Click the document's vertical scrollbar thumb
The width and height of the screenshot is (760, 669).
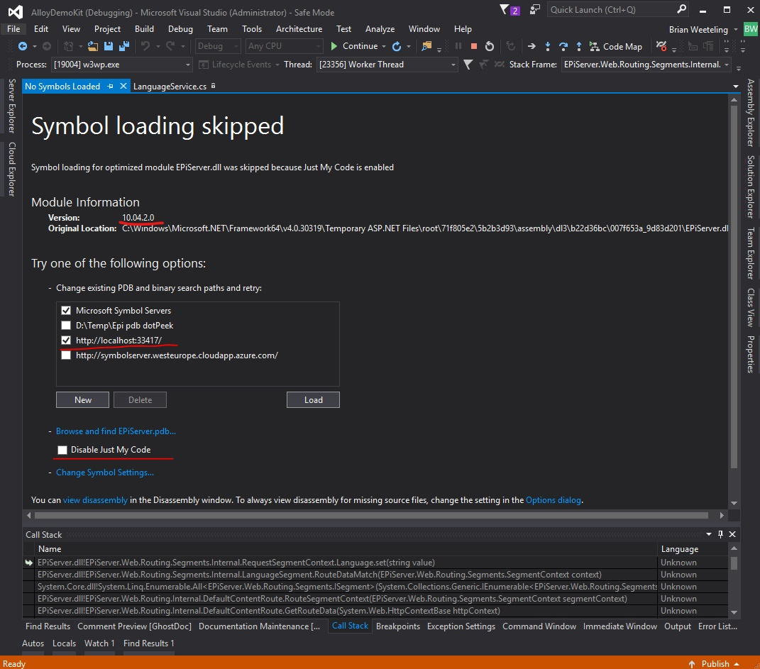[734, 287]
